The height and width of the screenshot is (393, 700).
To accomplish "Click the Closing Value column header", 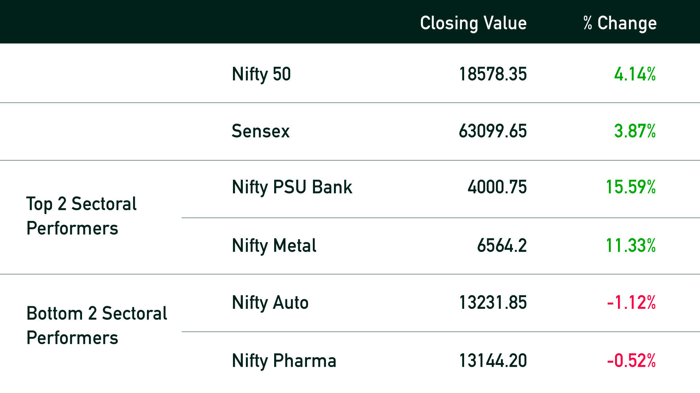I will [473, 23].
